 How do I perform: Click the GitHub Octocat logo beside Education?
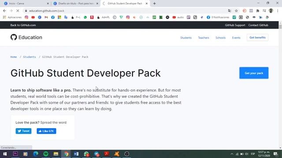coord(14,37)
